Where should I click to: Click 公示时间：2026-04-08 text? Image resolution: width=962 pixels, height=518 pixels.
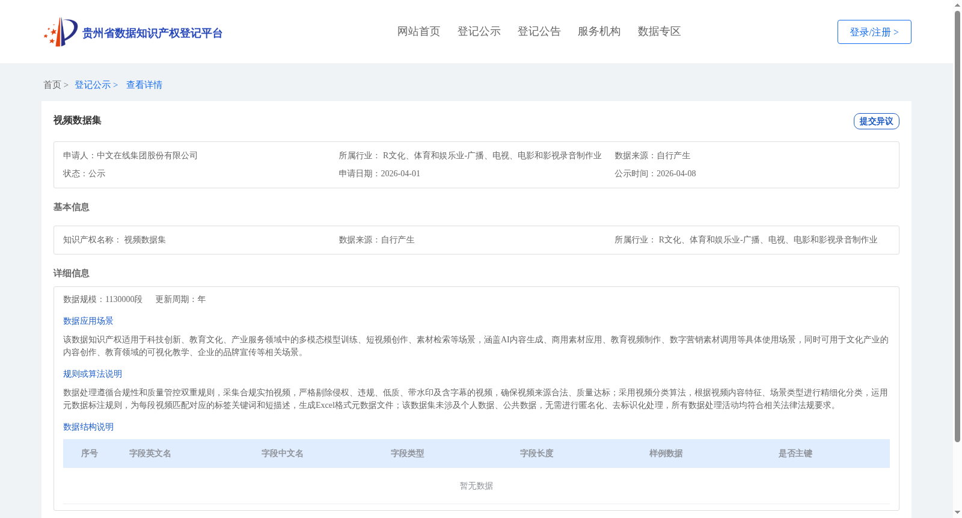point(655,173)
